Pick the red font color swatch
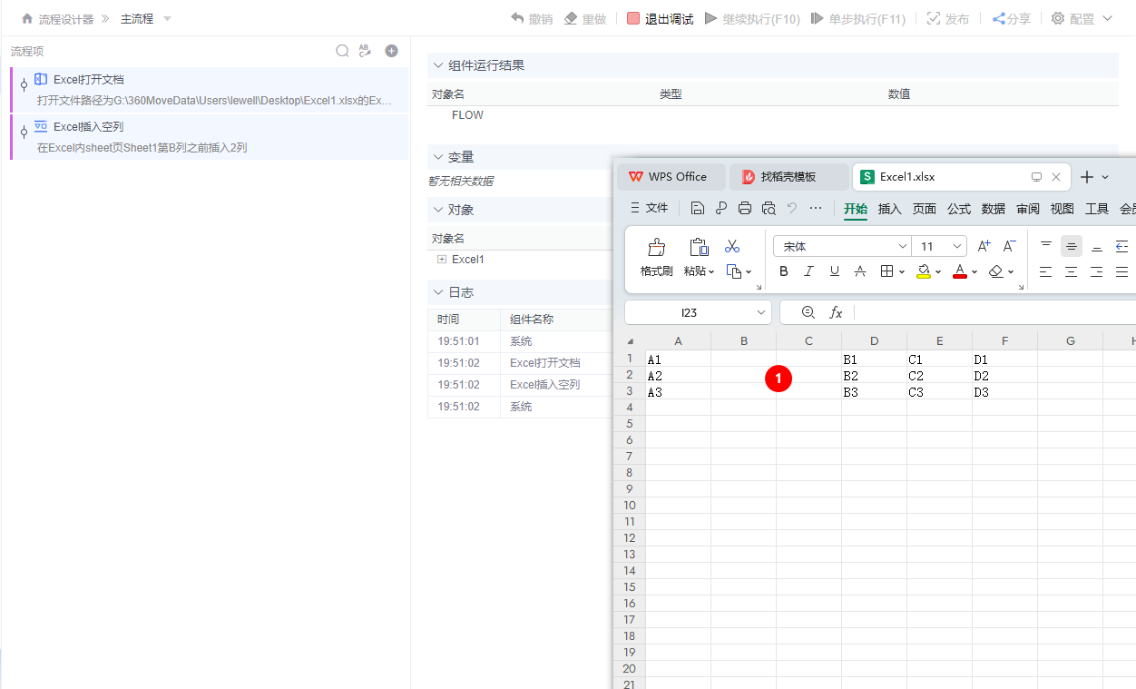Image resolution: width=1136 pixels, height=689 pixels. [x=959, y=274]
